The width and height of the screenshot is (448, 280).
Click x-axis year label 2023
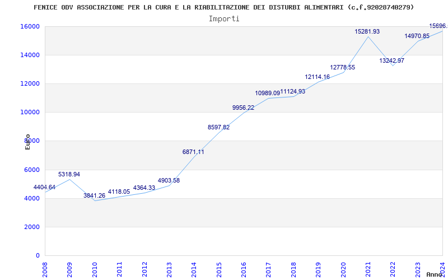418,270
